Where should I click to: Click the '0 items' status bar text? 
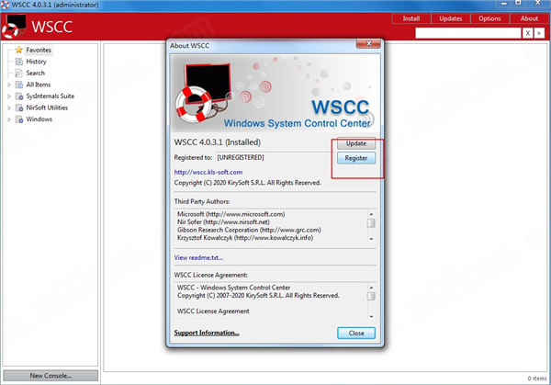[x=537, y=379]
